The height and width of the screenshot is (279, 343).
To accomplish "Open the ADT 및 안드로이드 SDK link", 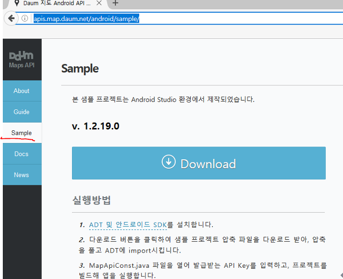I will coord(128,225).
